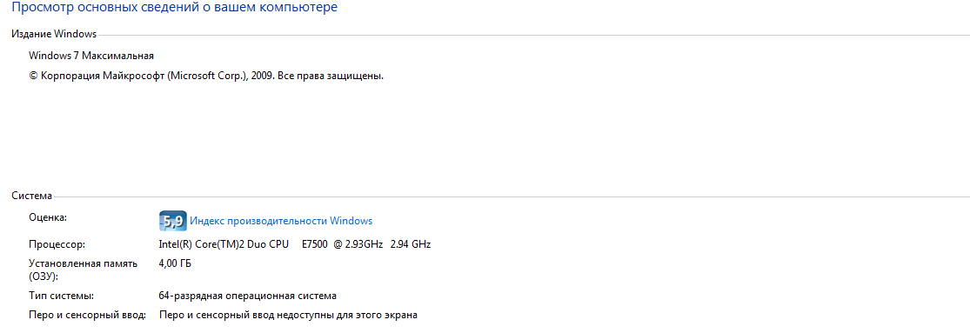Click the Тип системы: label

[61, 296]
